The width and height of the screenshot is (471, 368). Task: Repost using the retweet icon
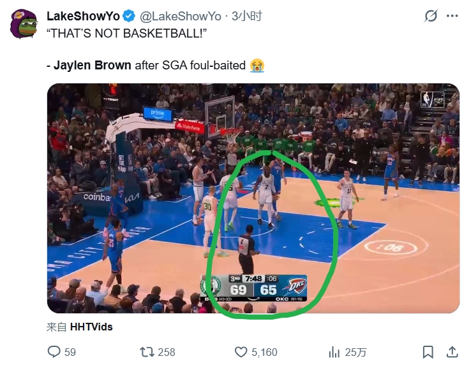(147, 352)
